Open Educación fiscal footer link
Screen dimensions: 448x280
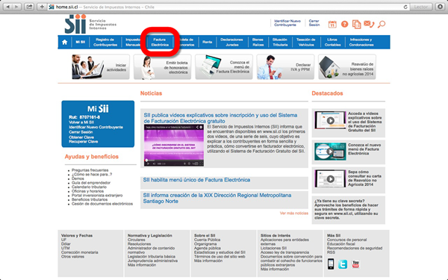[x=341, y=244]
